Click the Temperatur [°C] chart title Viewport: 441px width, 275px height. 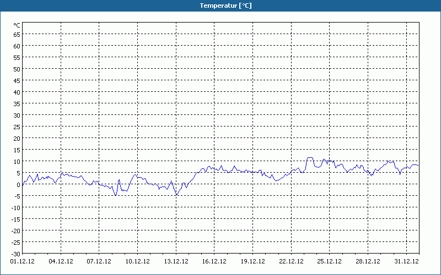click(225, 5)
